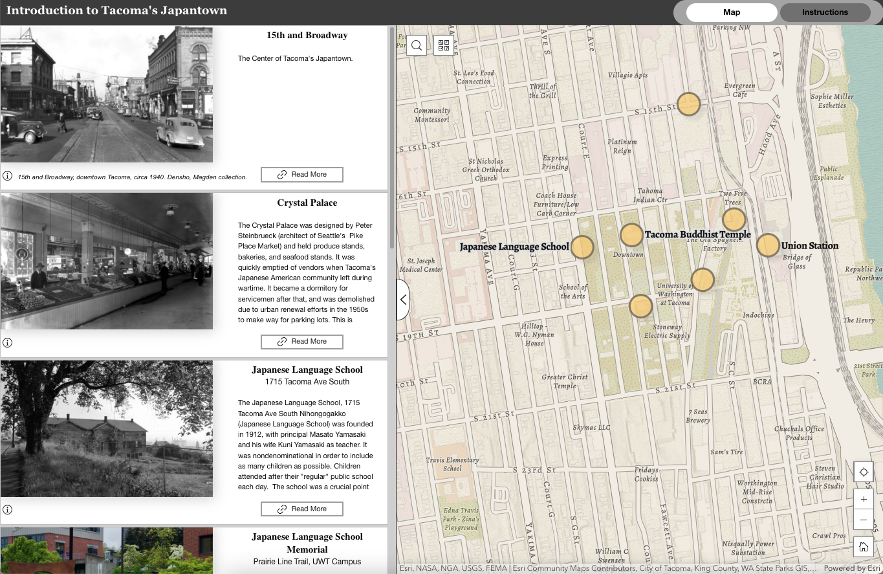The width and height of the screenshot is (883, 574).
Task: Select marker near Two Five Trees
Action: pyautogui.click(x=734, y=219)
